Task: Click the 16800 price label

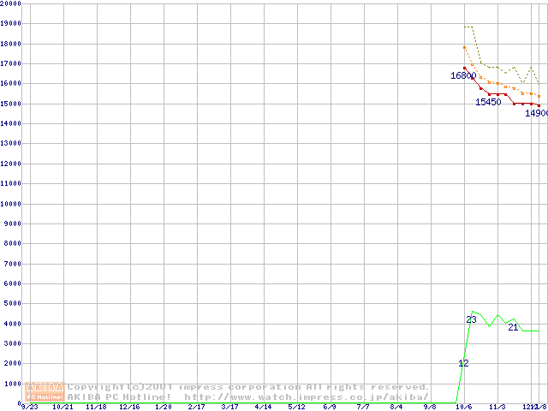Action: click(463, 76)
